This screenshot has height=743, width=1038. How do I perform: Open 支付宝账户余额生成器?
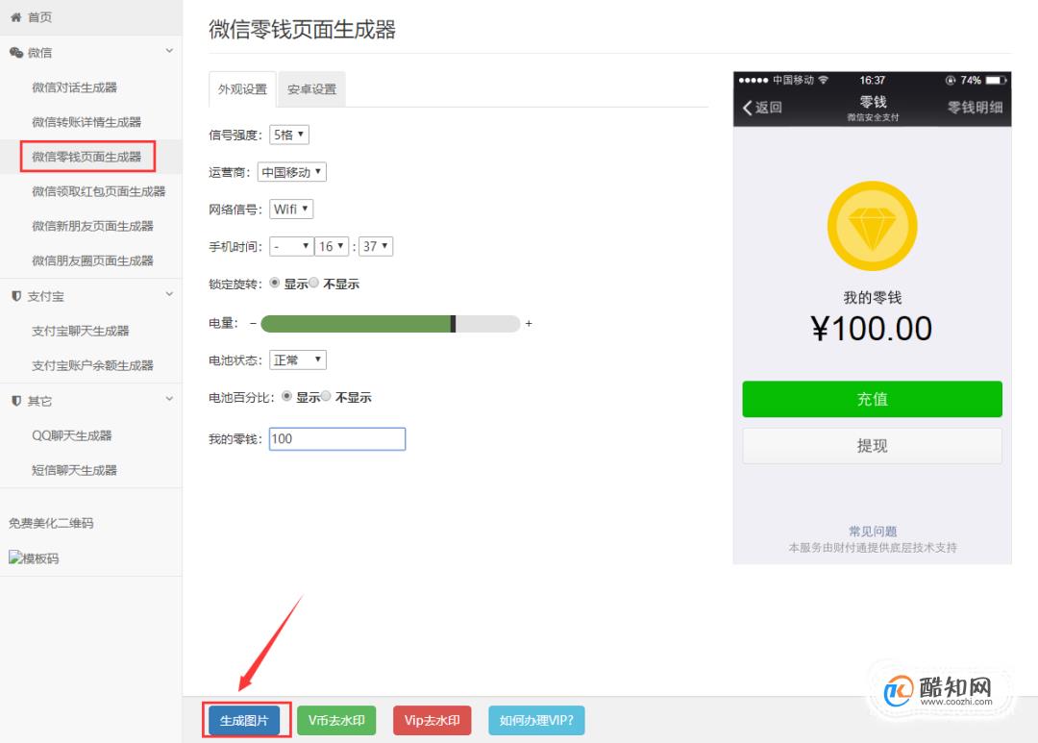pyautogui.click(x=92, y=365)
